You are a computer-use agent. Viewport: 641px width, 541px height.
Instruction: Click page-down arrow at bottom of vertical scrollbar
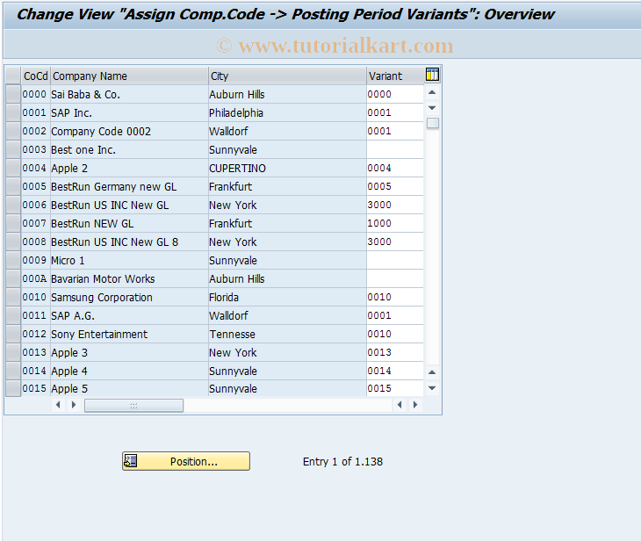(x=432, y=388)
